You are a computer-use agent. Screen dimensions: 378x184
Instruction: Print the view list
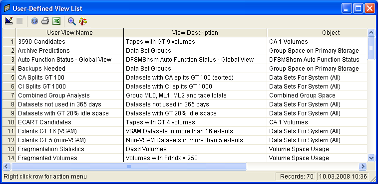click(x=45, y=21)
